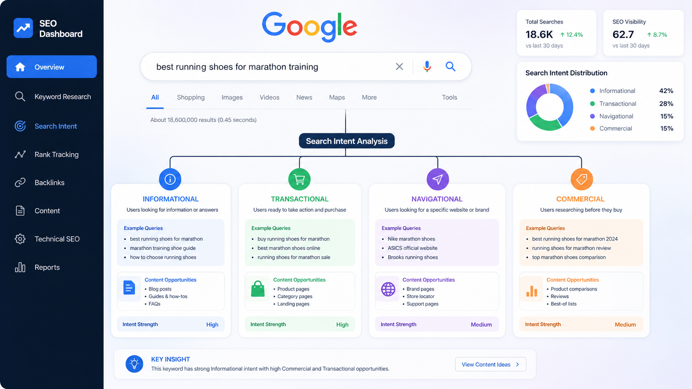
Task: Click the Rank Tracking graph icon
Action: tap(20, 154)
